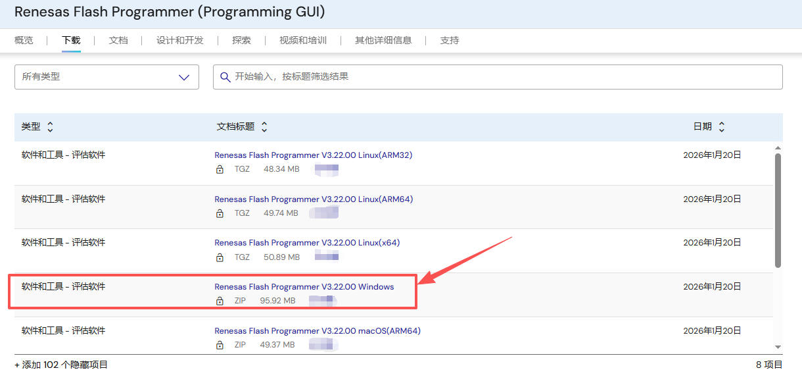
Task: Download Renesas Flash Programmer V3.22.00 Windows
Action: (304, 287)
